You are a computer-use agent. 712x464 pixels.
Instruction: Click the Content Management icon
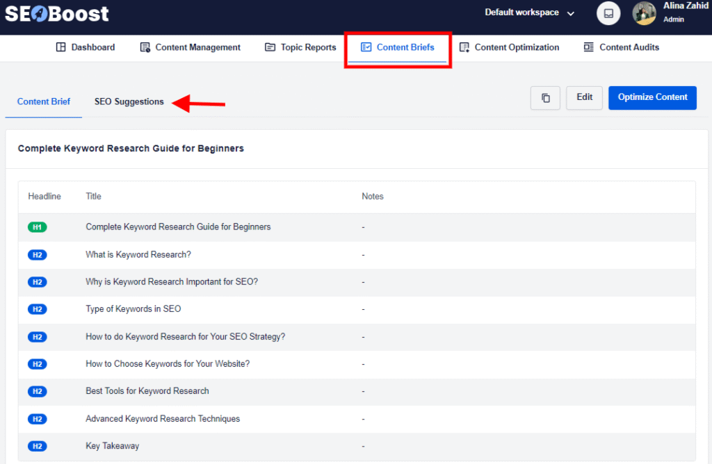click(145, 47)
